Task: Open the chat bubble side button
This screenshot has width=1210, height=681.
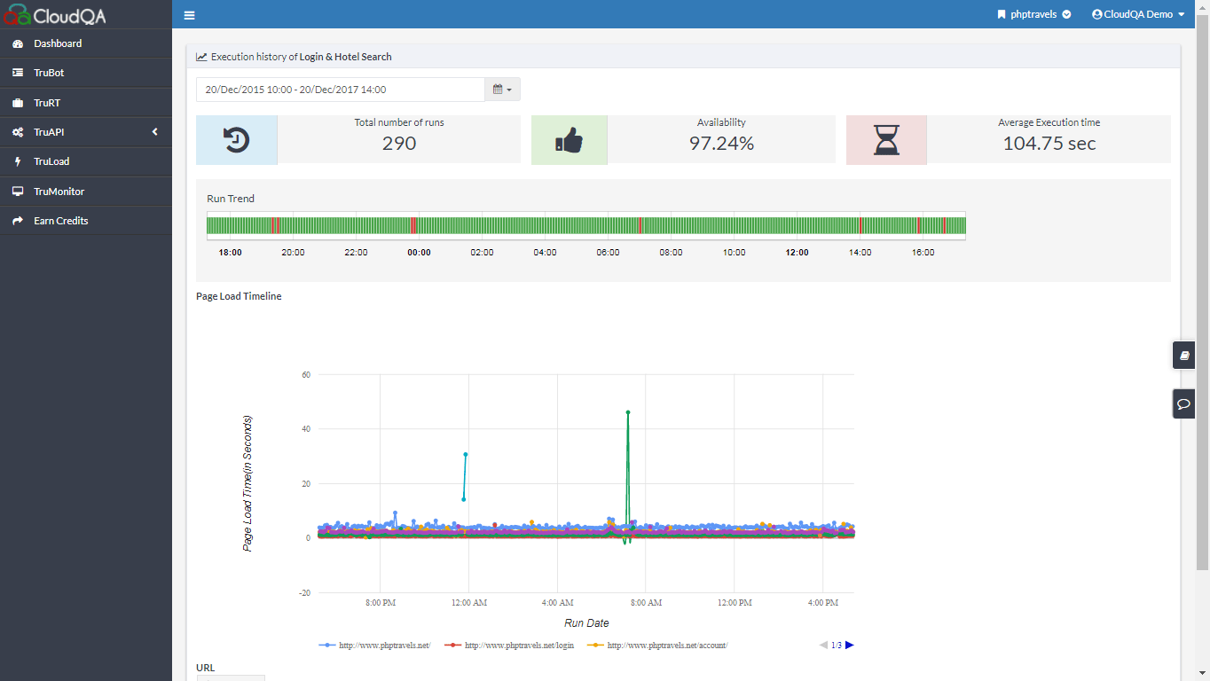Action: [1183, 403]
